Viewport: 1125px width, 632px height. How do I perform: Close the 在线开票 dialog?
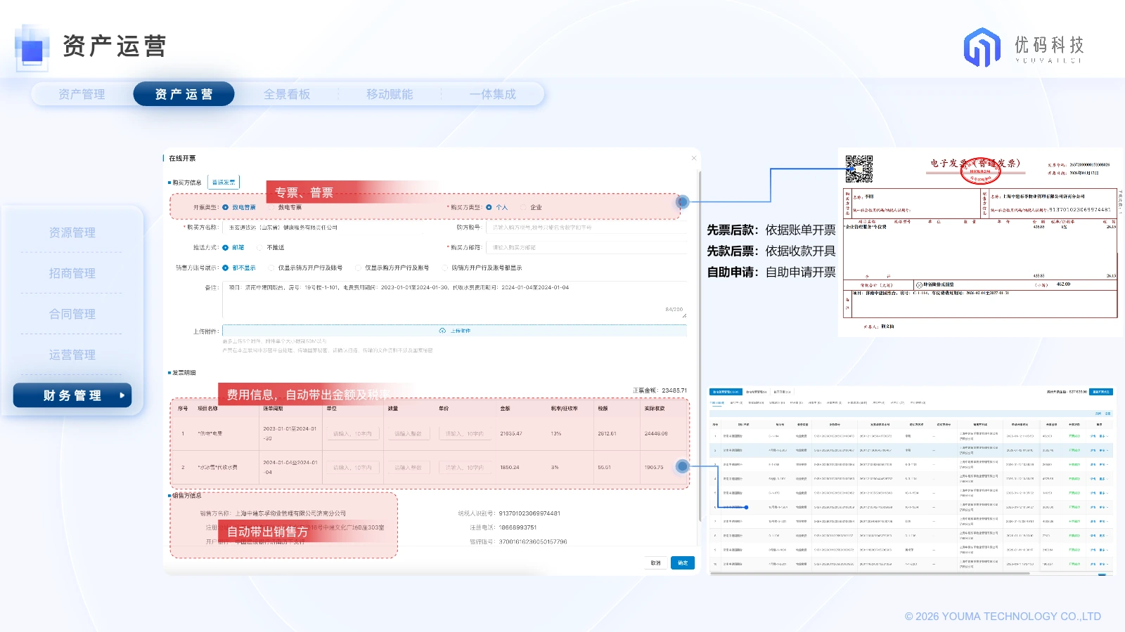coord(693,158)
